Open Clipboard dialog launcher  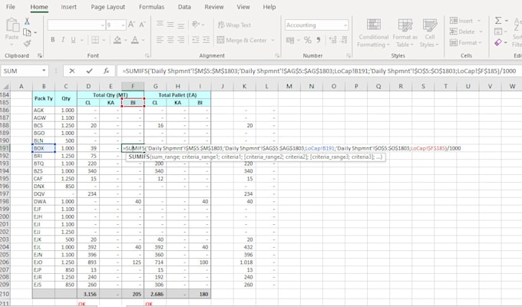(x=40, y=55)
